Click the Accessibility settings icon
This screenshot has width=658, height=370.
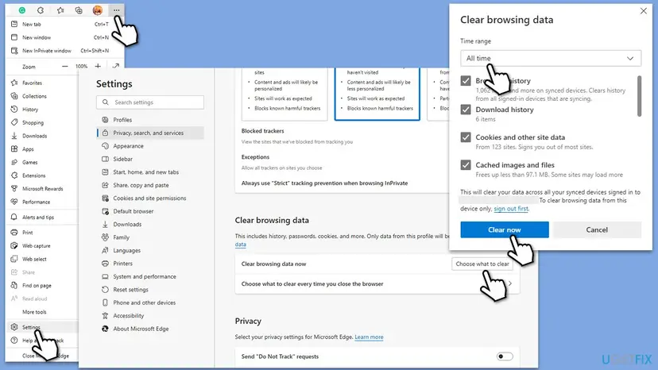tap(105, 315)
